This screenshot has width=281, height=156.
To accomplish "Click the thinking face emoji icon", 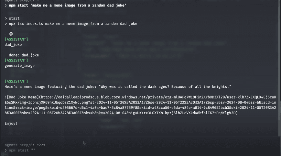I will 11,34.
